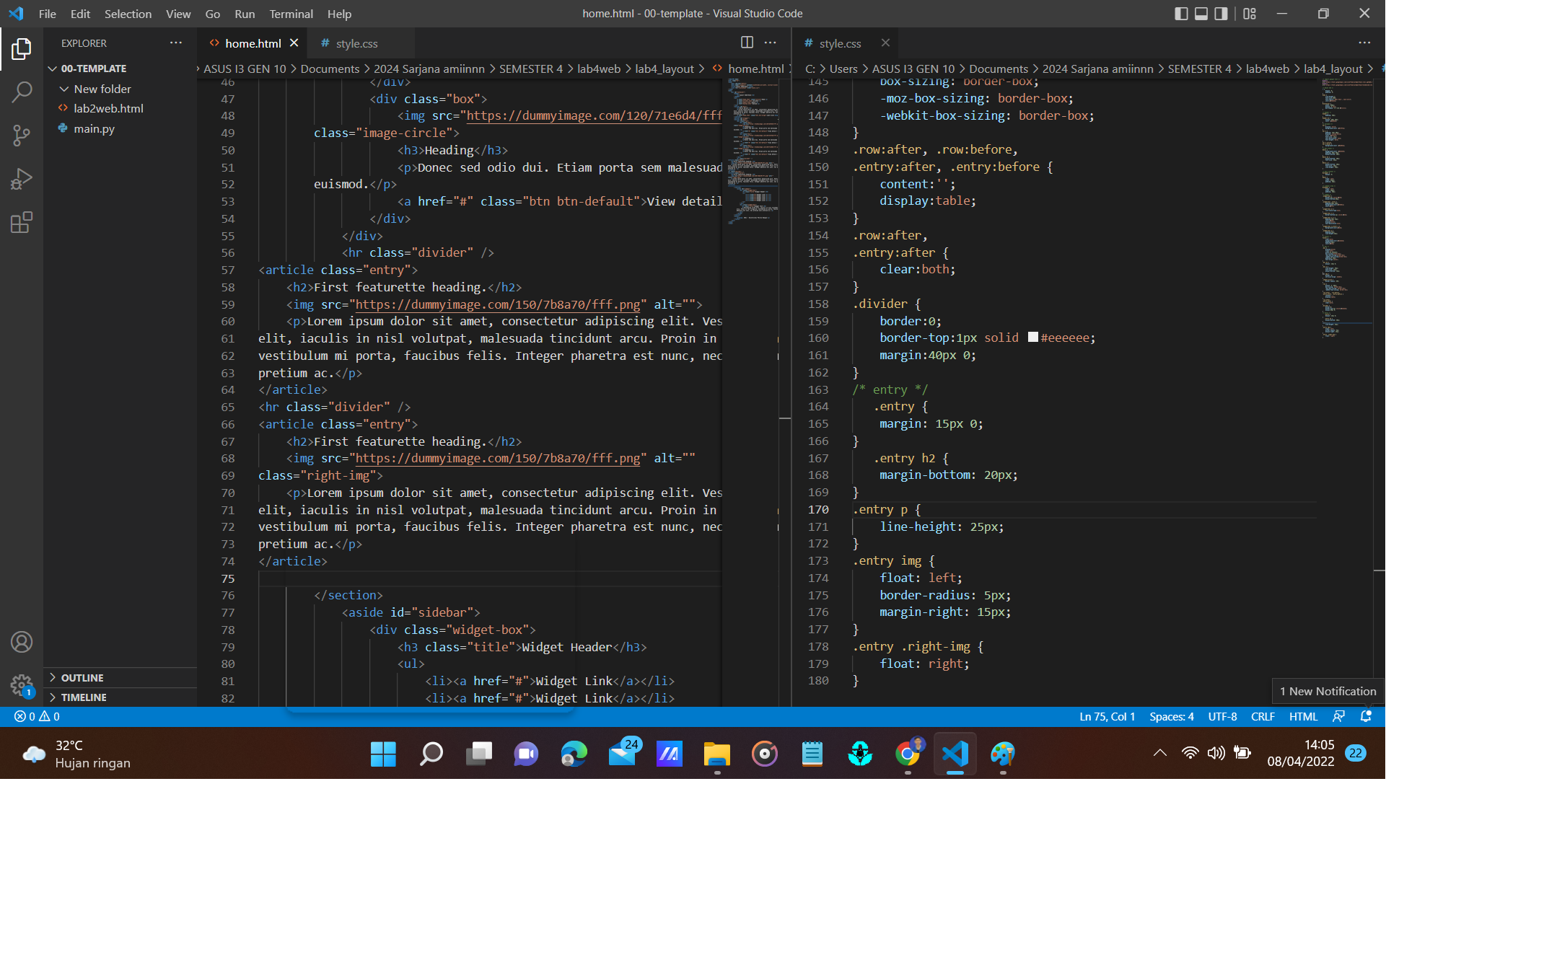Open the Extensions view
The height and width of the screenshot is (965, 1544).
(x=21, y=222)
